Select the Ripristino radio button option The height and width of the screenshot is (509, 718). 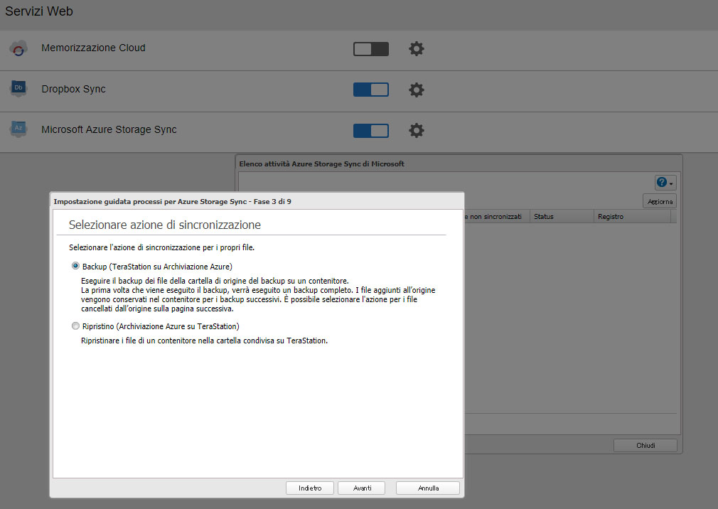(75, 326)
